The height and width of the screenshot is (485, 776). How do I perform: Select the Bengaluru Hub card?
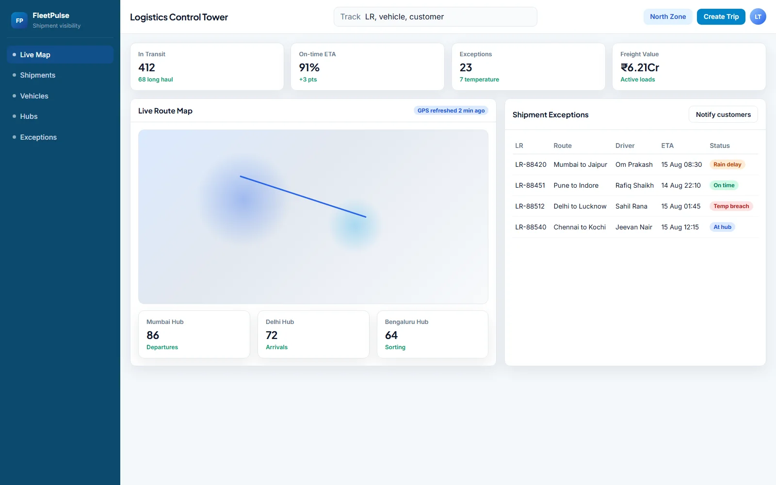point(433,335)
